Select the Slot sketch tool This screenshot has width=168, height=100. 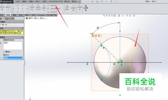coord(13,12)
